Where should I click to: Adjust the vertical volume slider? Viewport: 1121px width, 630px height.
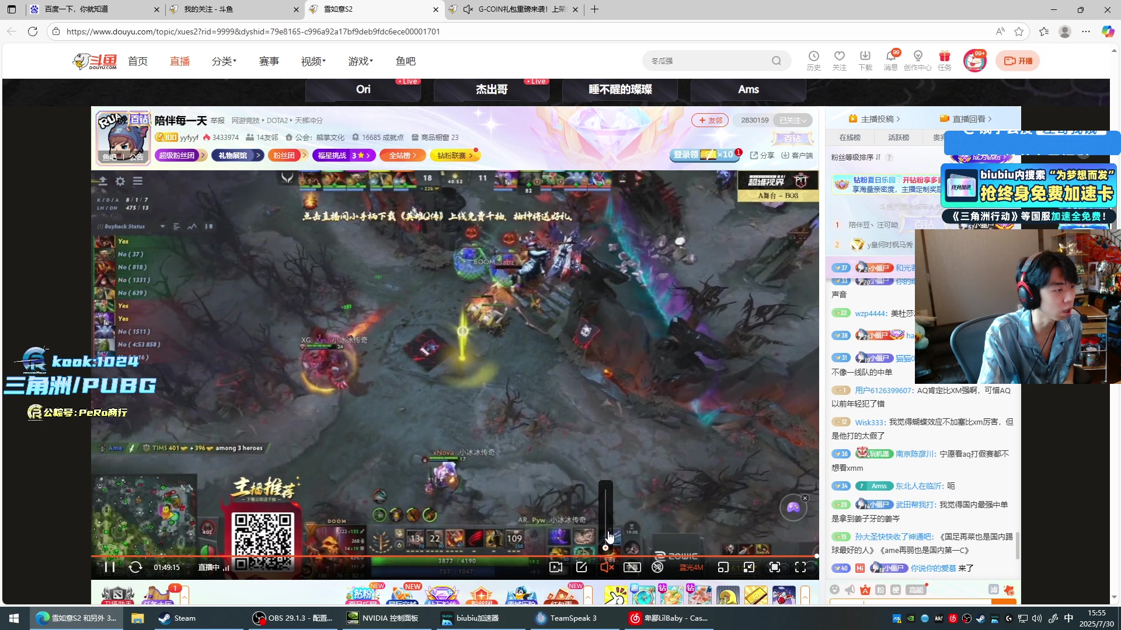pyautogui.click(x=605, y=517)
